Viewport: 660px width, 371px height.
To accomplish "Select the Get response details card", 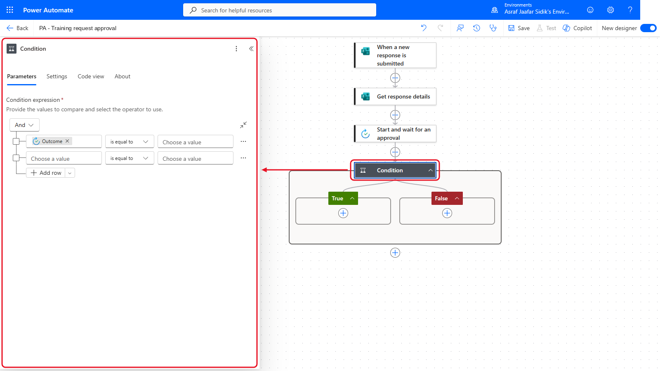I will 395,96.
